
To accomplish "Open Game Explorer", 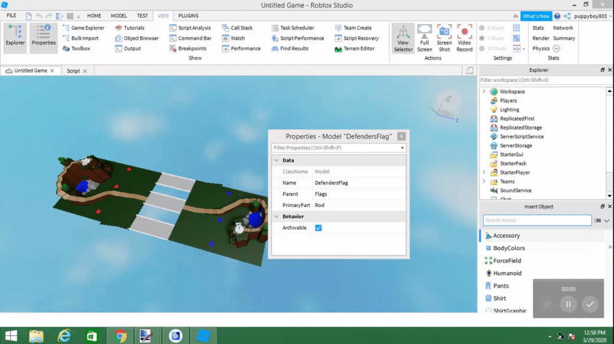I will 84,28.
